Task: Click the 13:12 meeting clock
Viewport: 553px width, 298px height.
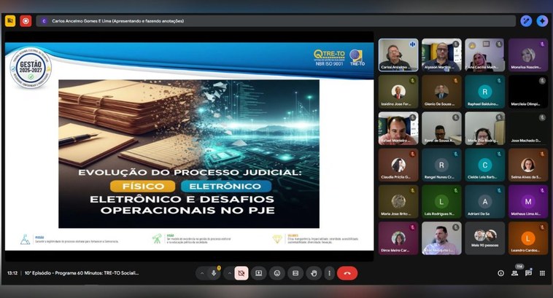Action: 12,273
